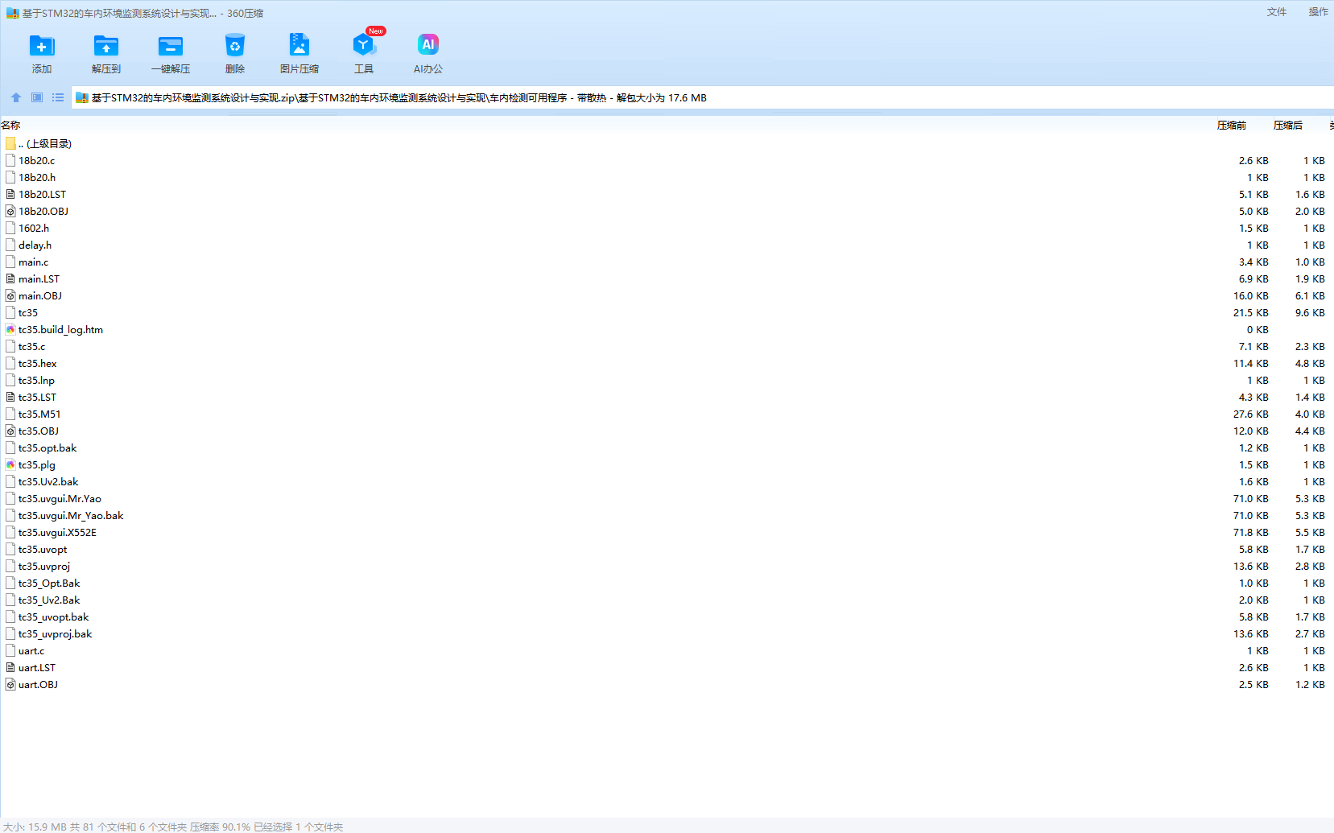Sort by the Name (名称) column header

point(11,126)
